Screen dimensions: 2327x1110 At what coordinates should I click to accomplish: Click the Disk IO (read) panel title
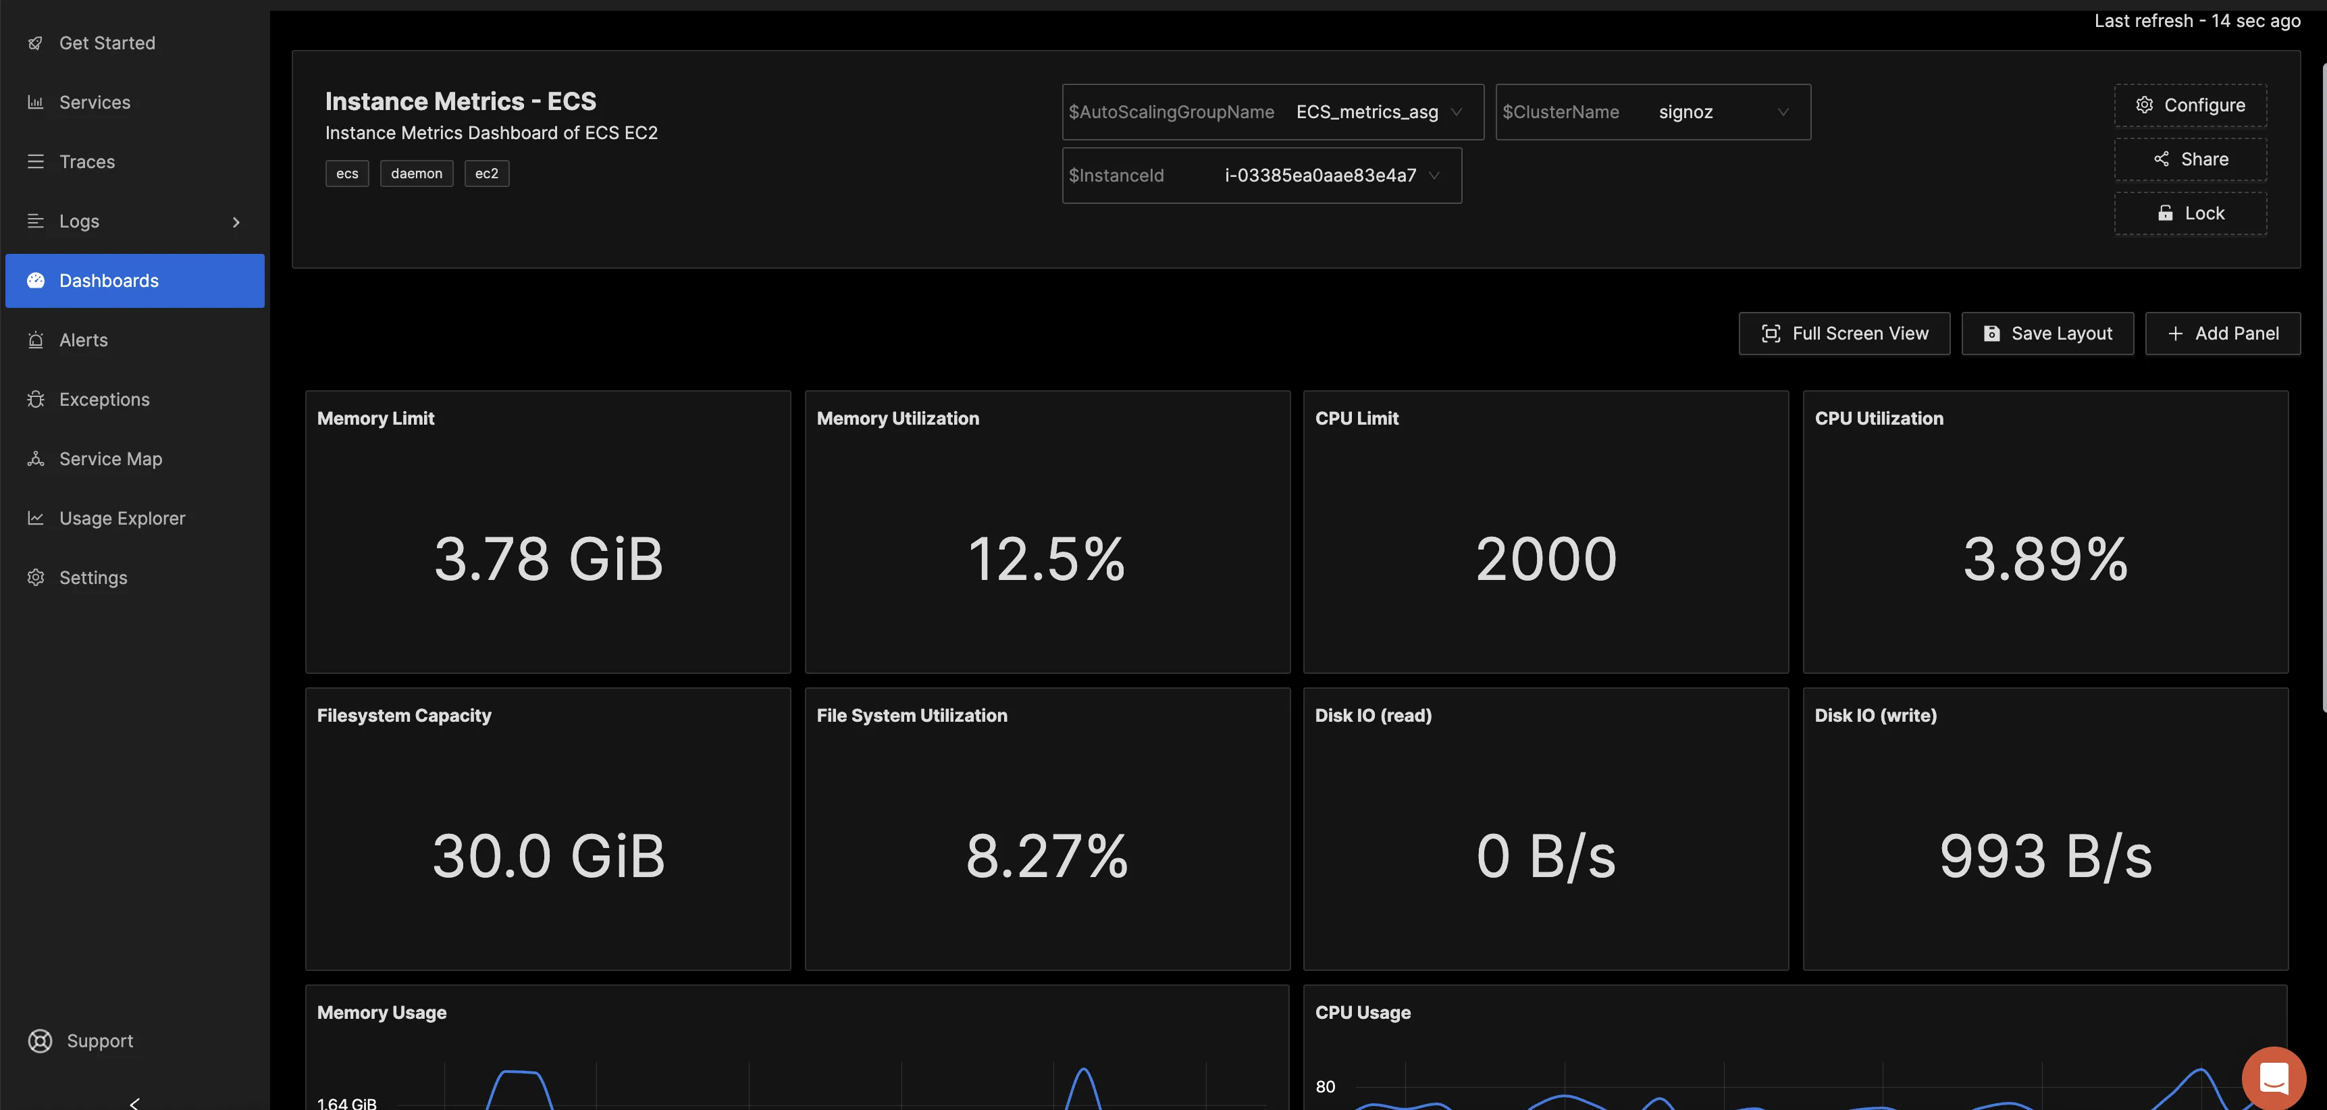[x=1373, y=716]
